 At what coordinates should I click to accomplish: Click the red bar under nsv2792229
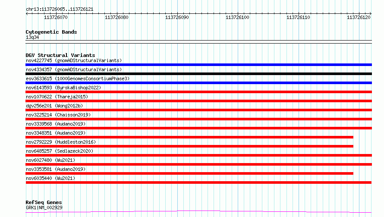(189, 146)
